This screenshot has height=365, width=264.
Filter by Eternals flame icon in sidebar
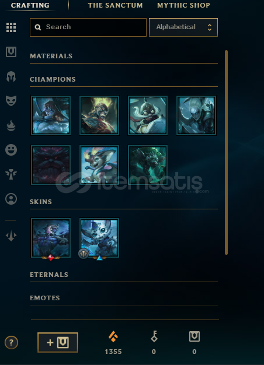tap(11, 126)
